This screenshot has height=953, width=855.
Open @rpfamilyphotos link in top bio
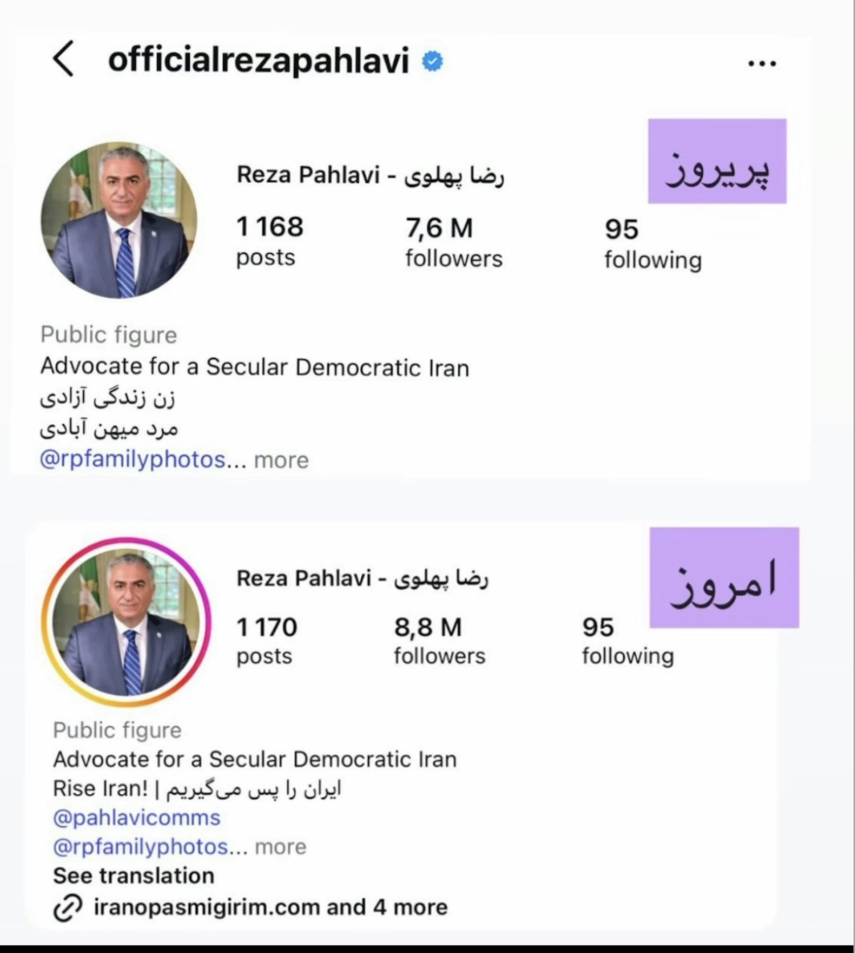pos(132,460)
